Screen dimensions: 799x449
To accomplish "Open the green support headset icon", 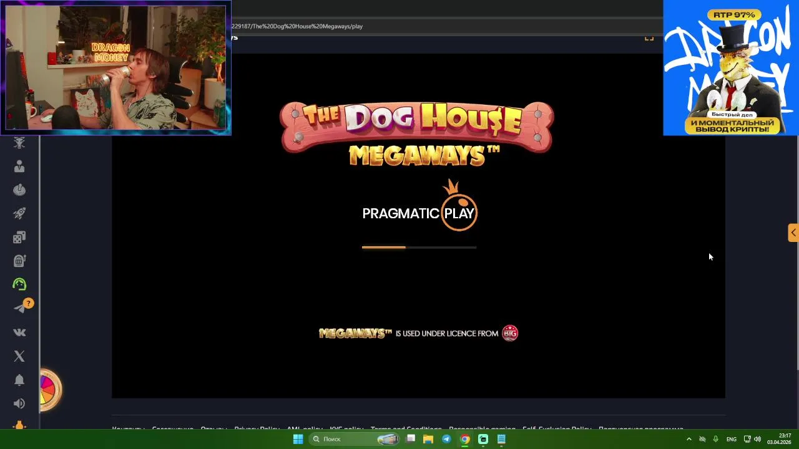I will 19,284.
